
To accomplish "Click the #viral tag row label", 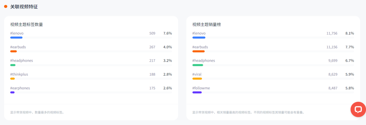I will [197, 74].
